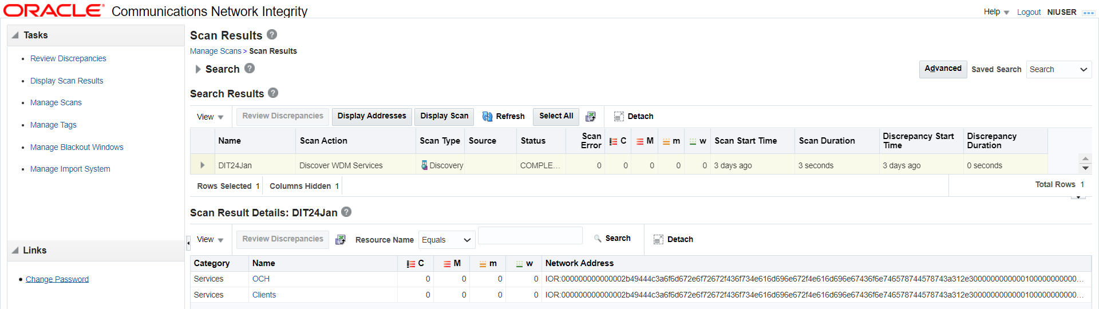Open the Help dropdown menu
The image size is (1099, 309).
pos(997,11)
